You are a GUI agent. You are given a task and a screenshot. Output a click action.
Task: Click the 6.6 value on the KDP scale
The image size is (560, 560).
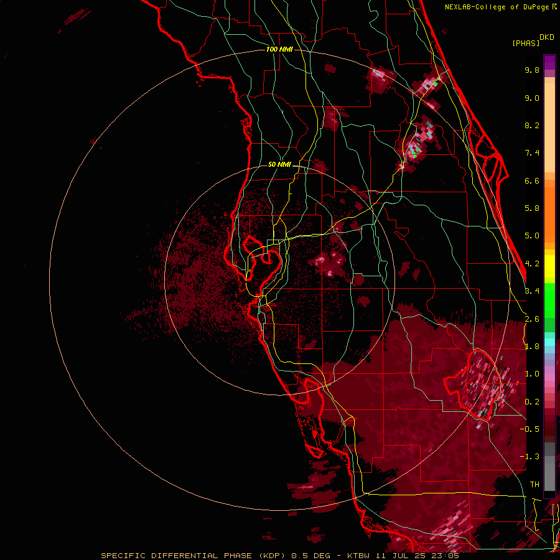coord(532,180)
